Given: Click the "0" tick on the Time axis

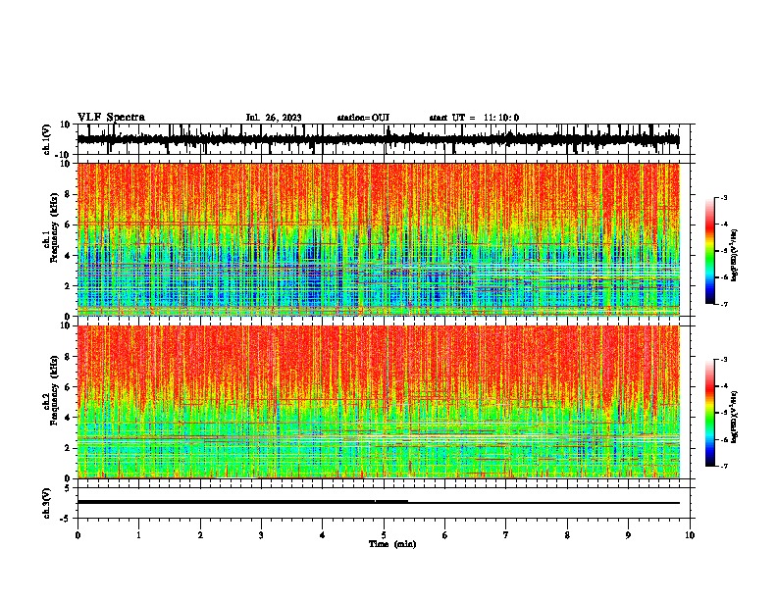Looking at the screenshot, I should pos(78,535).
